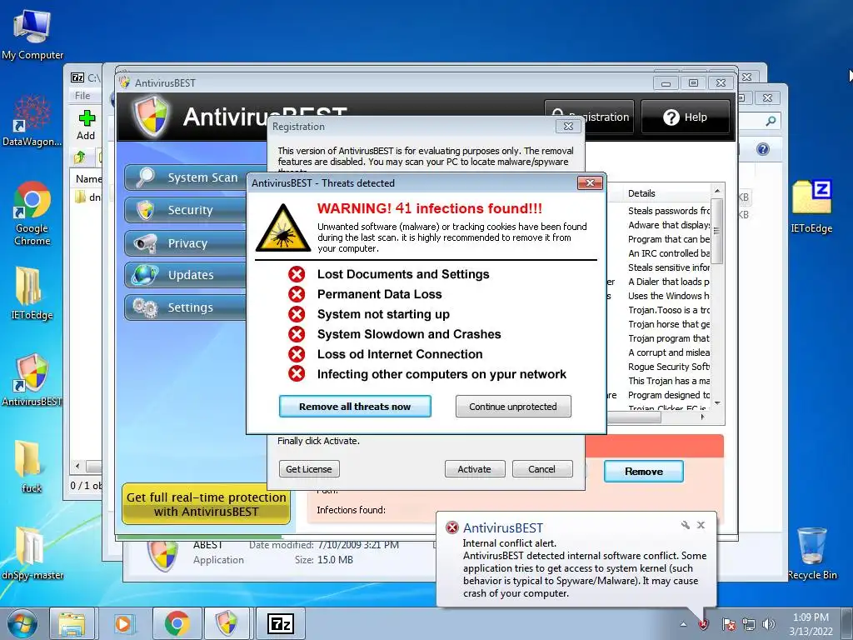This screenshot has height=640, width=853.
Task: Open the IEToEdge folder on left side
Action: (x=31, y=292)
